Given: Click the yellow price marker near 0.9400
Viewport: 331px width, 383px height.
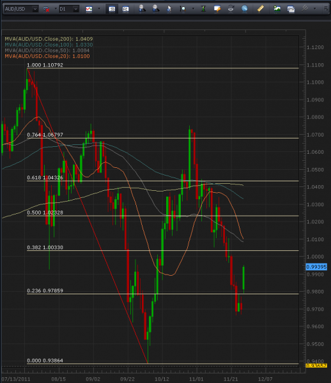Looking at the screenshot, I should coord(316,366).
